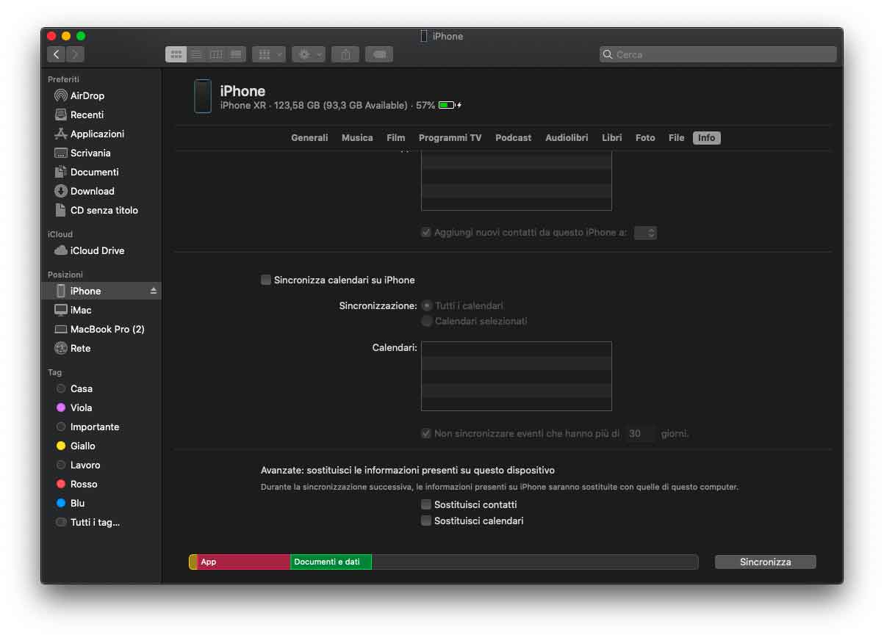The width and height of the screenshot is (884, 638).
Task: Open the new contacts group dropdown
Action: pyautogui.click(x=645, y=232)
